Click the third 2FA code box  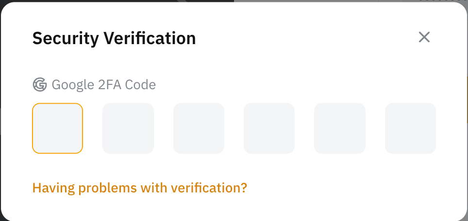199,128
